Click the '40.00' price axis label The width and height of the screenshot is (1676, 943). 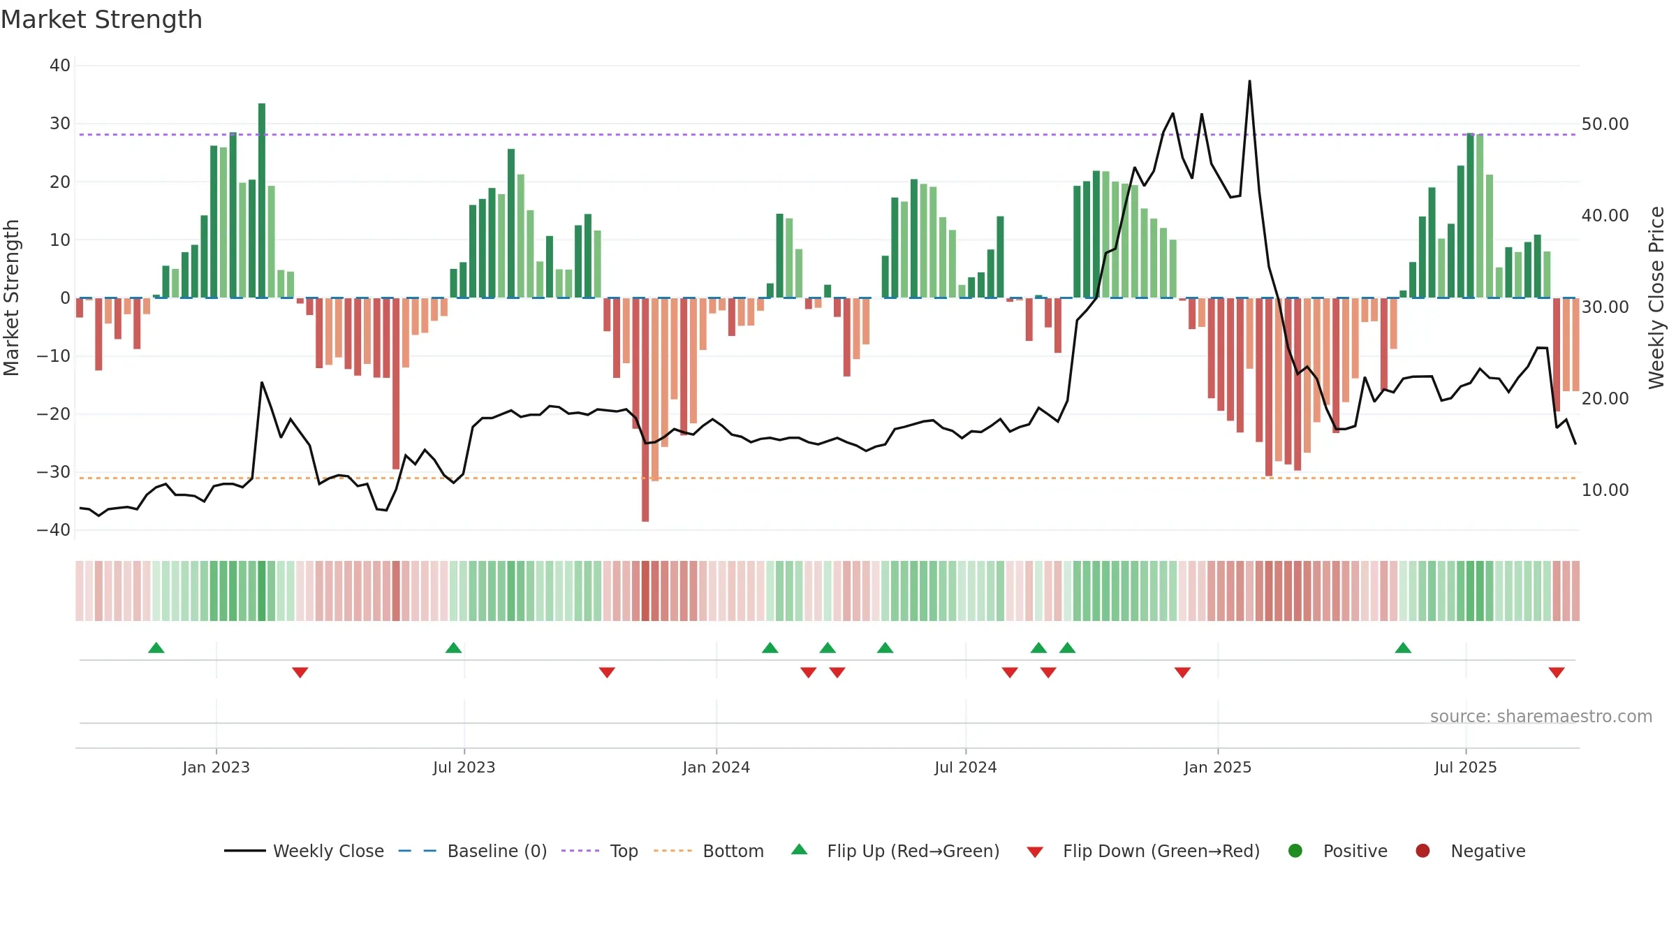click(1605, 216)
